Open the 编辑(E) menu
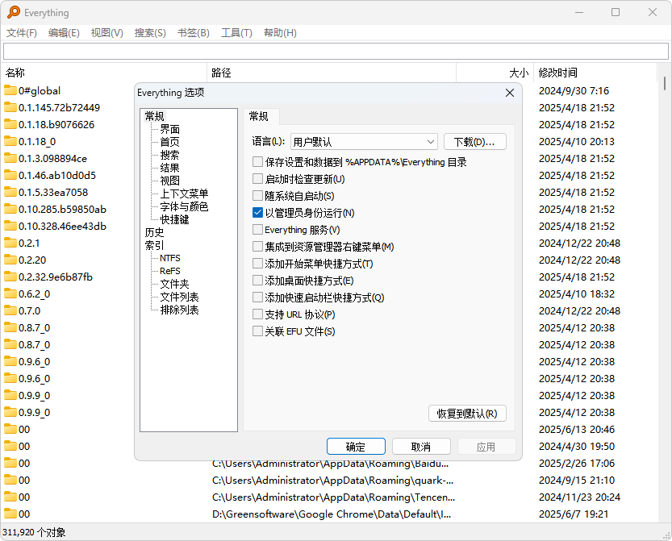This screenshot has height=541, width=672. pyautogui.click(x=64, y=33)
